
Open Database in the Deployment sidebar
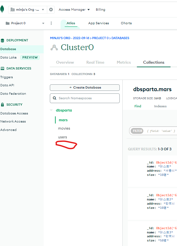point(22,49)
